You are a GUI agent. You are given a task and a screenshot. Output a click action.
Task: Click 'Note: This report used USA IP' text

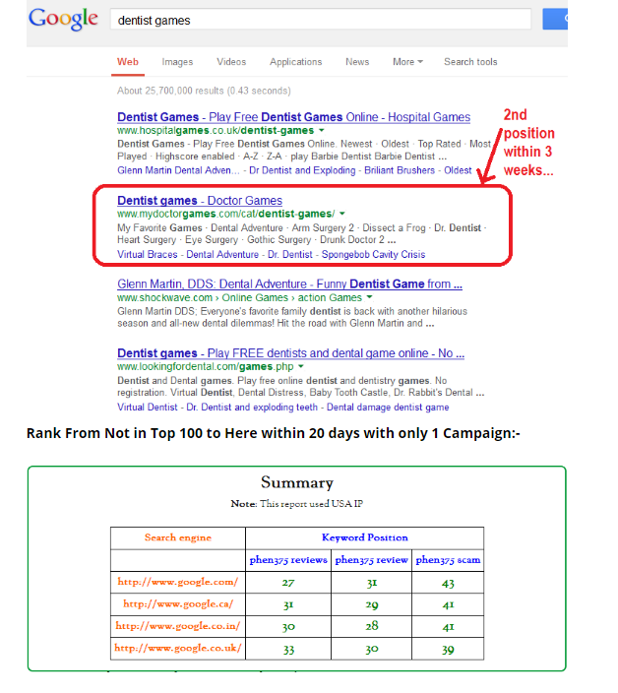297,504
